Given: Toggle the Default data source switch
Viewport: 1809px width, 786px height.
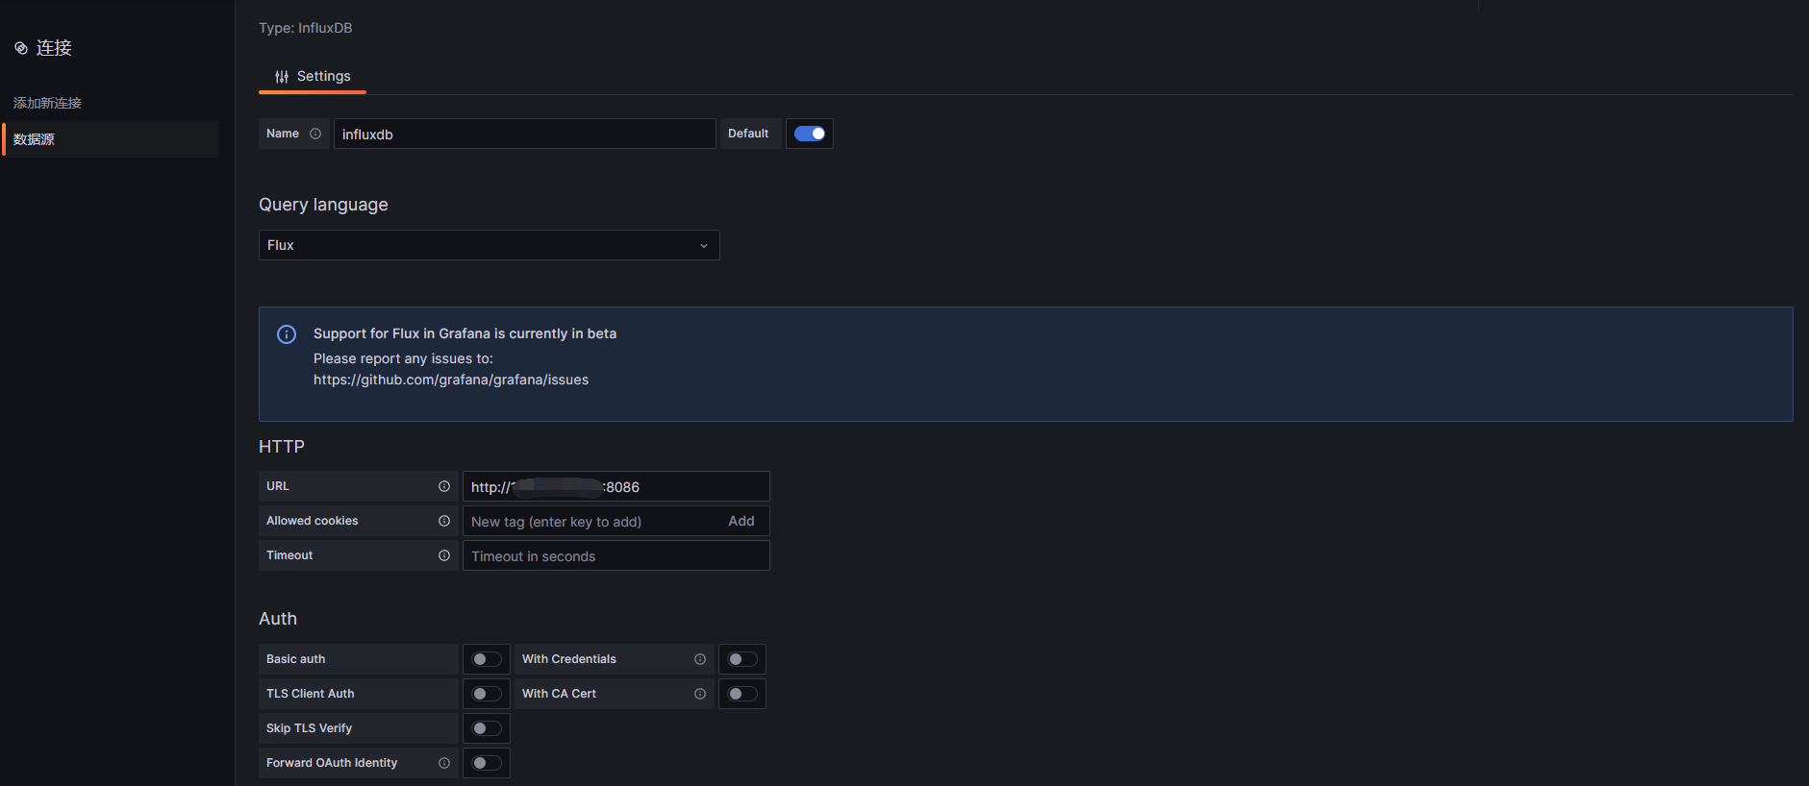Looking at the screenshot, I should pos(810,134).
